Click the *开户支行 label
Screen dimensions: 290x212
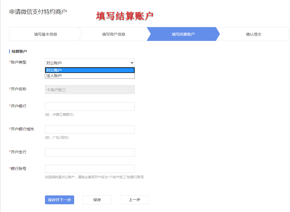point(18,152)
